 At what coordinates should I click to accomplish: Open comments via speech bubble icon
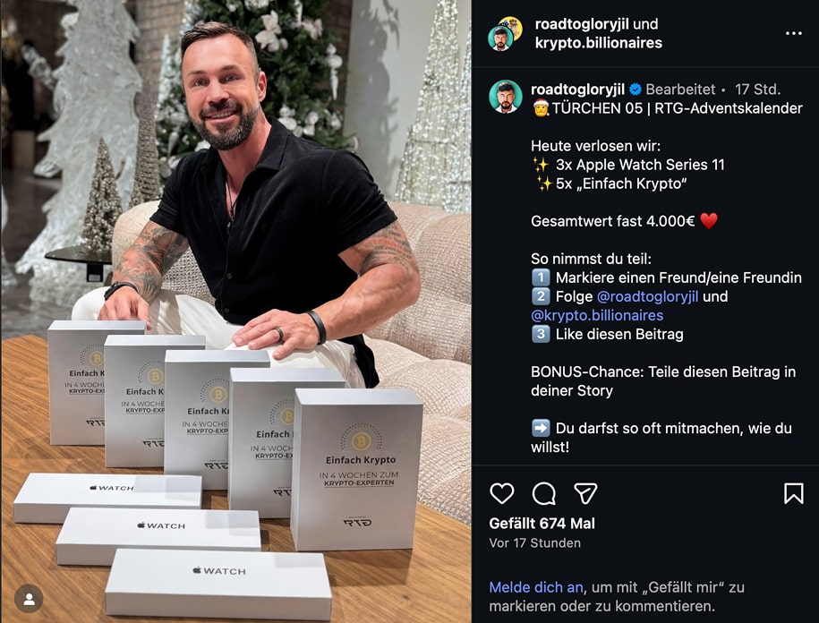pyautogui.click(x=543, y=493)
